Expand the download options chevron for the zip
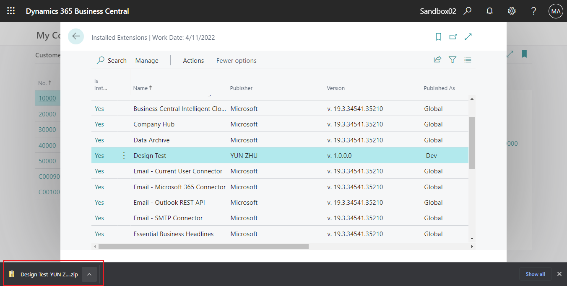This screenshot has height=286, width=567. point(89,274)
